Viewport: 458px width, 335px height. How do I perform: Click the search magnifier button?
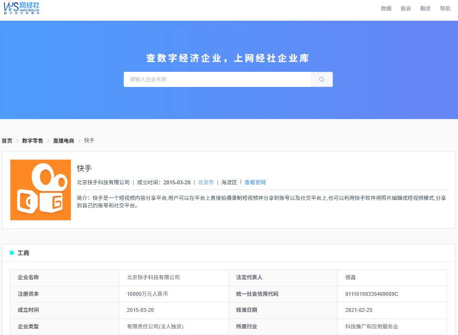tap(322, 79)
